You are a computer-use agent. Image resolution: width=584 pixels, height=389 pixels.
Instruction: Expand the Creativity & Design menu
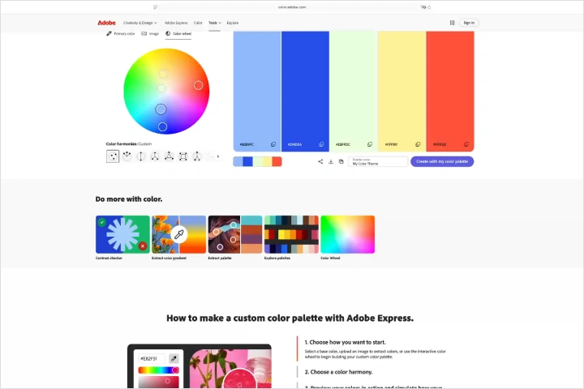click(140, 23)
